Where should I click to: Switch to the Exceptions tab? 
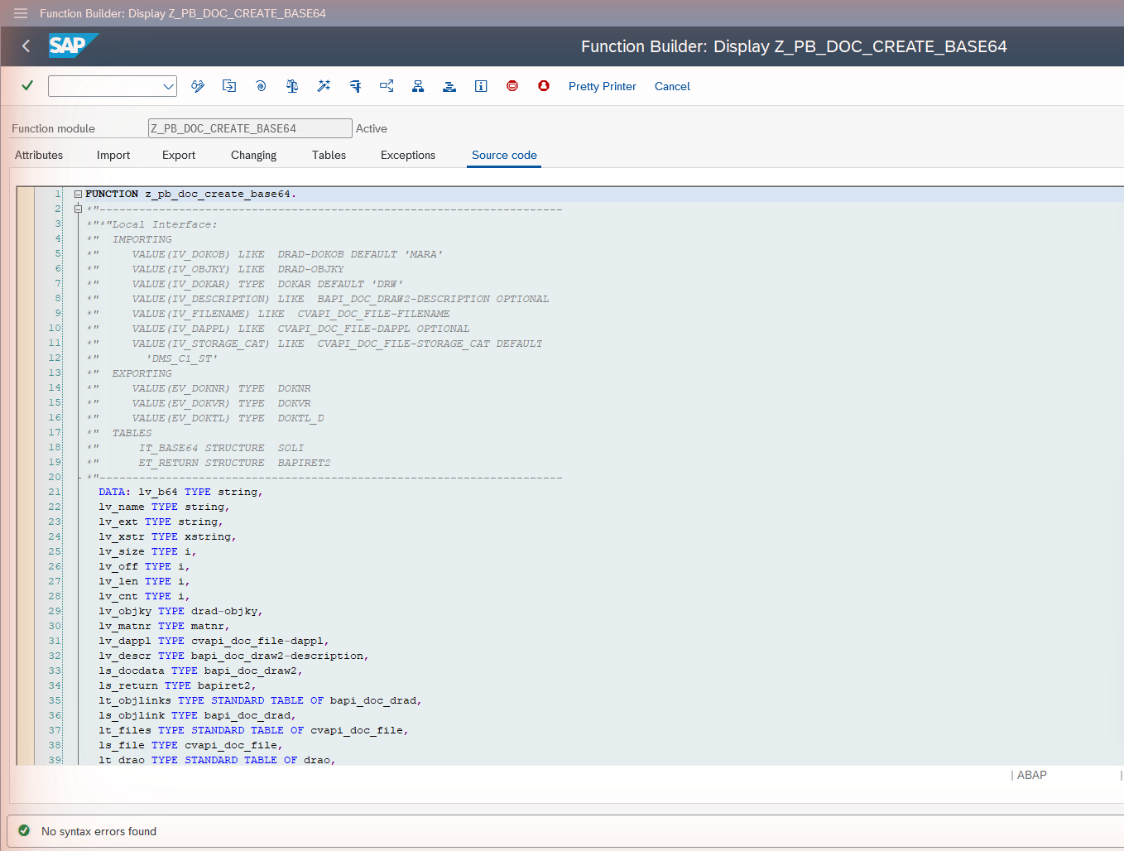tap(408, 155)
